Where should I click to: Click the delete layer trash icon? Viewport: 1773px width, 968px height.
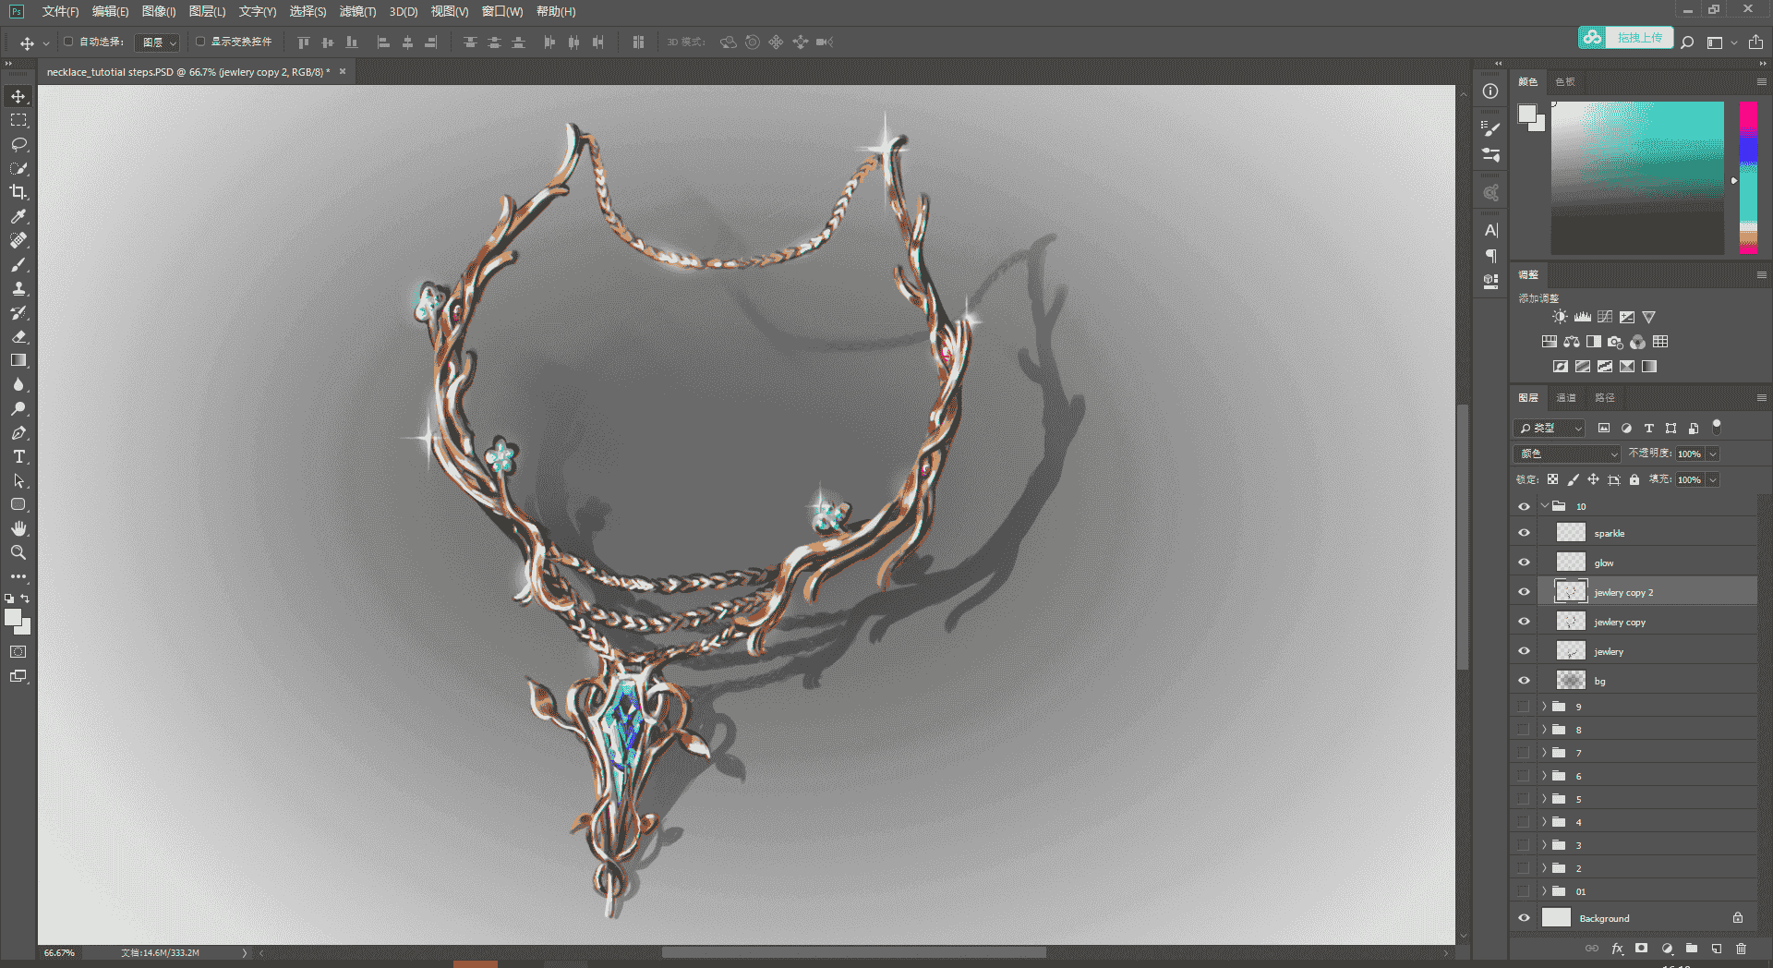pyautogui.click(x=1741, y=949)
